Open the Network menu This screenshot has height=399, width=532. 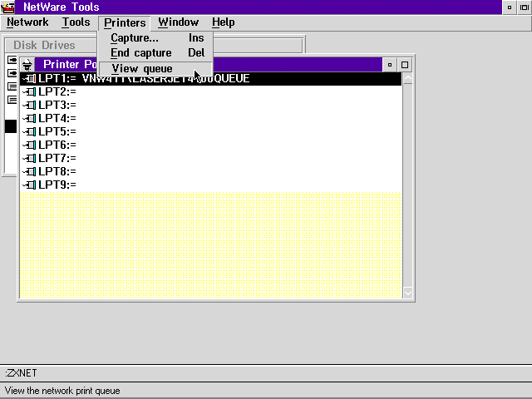[x=27, y=22]
